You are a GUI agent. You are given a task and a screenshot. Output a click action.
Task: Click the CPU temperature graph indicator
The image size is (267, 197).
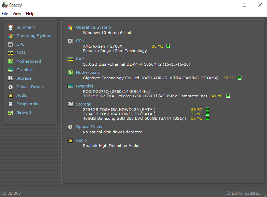point(168,46)
